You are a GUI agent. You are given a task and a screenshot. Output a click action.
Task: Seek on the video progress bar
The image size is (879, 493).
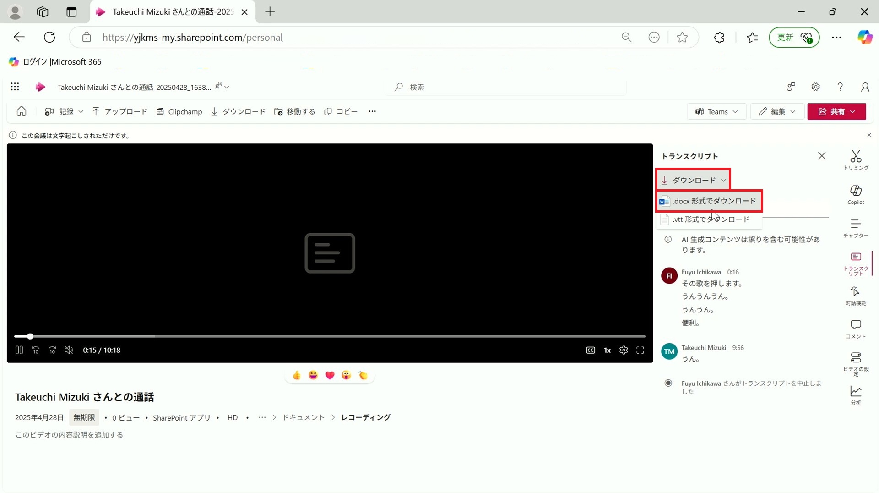pos(330,336)
